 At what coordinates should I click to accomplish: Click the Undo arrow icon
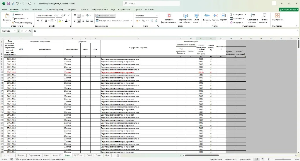pyautogui.click(x=17, y=4)
